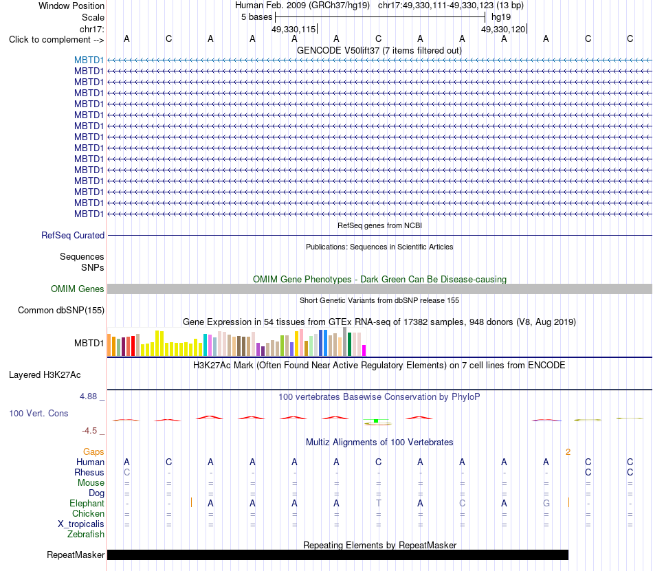This screenshot has width=653, height=571.
Task: Select the 'Elephant' alignment row label
Action: click(x=87, y=504)
